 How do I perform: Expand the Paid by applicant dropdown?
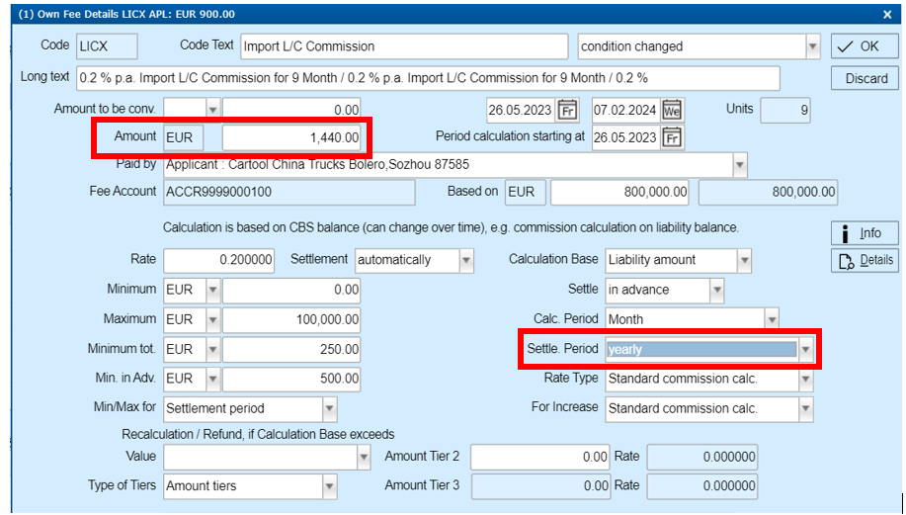740,165
